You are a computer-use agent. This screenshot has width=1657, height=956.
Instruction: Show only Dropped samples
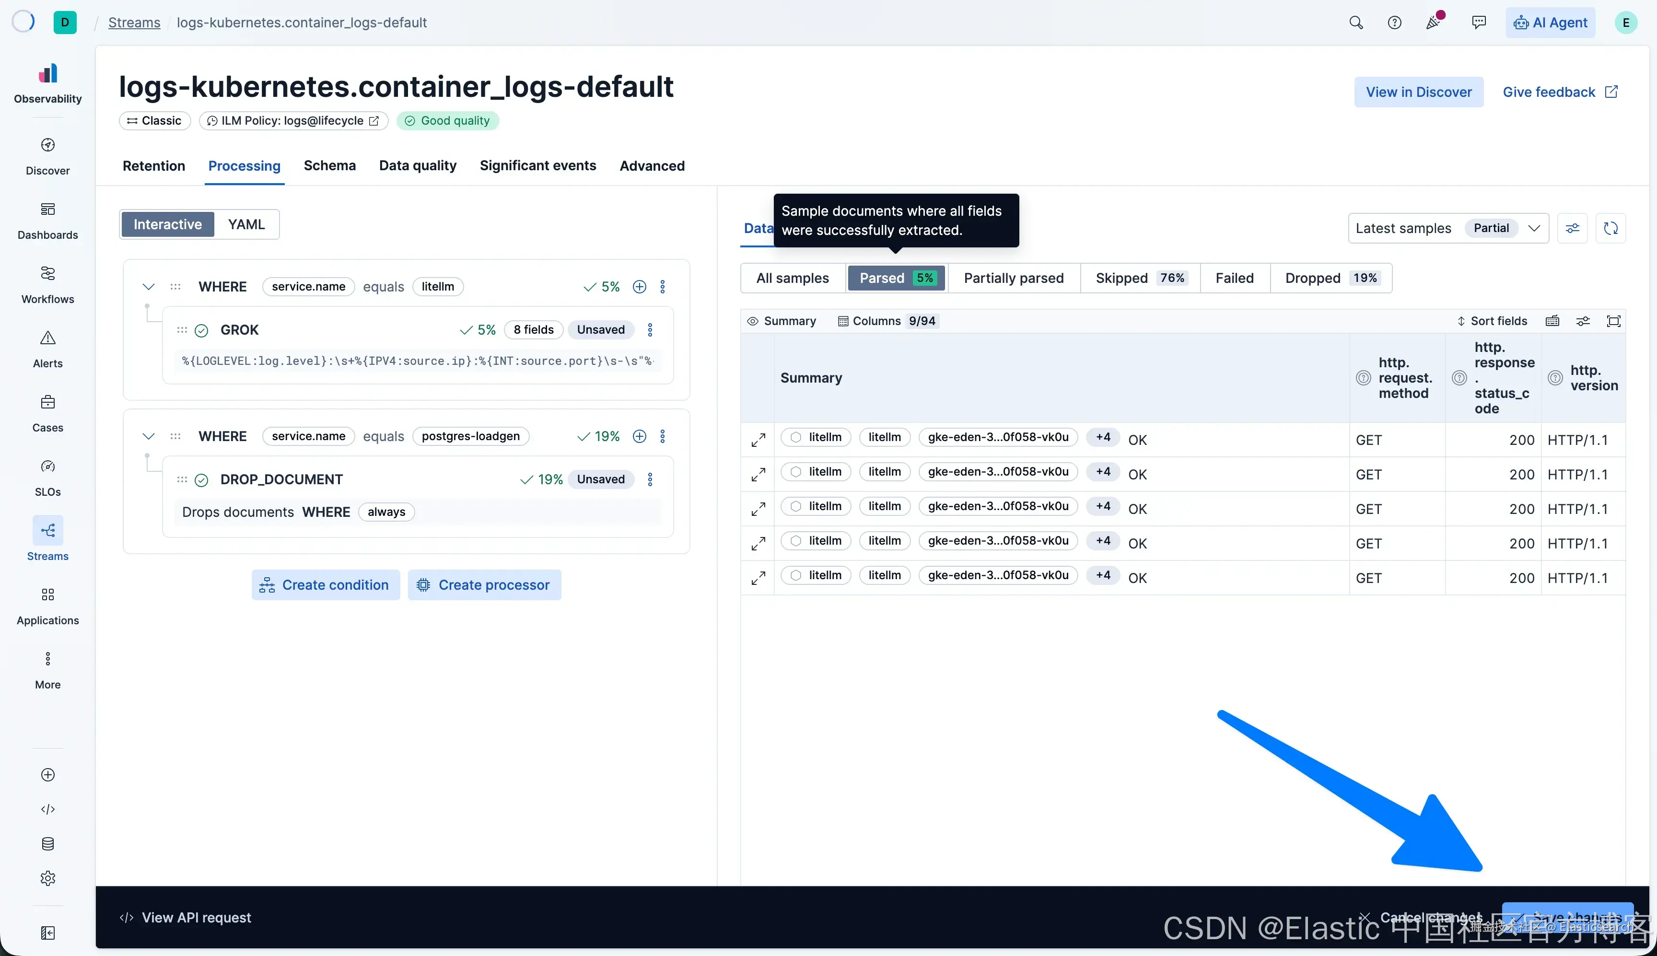(1330, 279)
